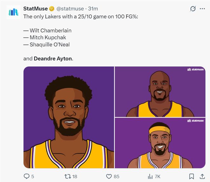Open the large left player illustration
The width and height of the screenshot is (210, 182).
pos(69,117)
